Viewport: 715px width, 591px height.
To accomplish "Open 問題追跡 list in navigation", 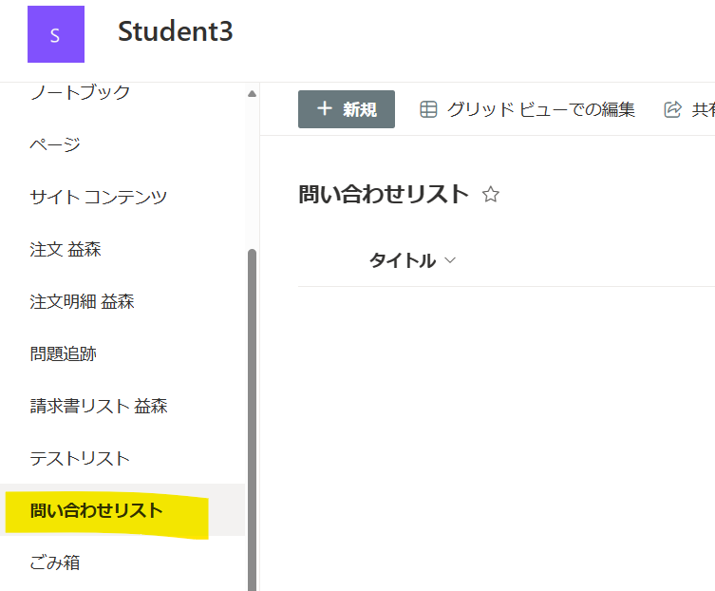I will [x=64, y=353].
